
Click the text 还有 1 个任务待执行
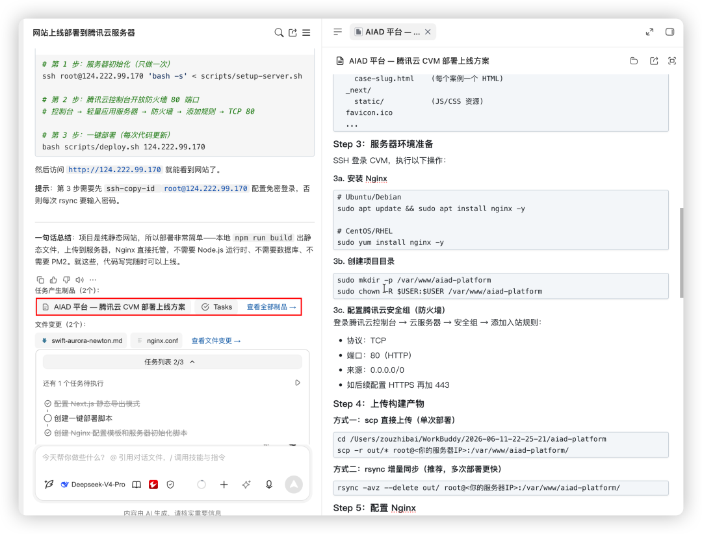pos(73,383)
